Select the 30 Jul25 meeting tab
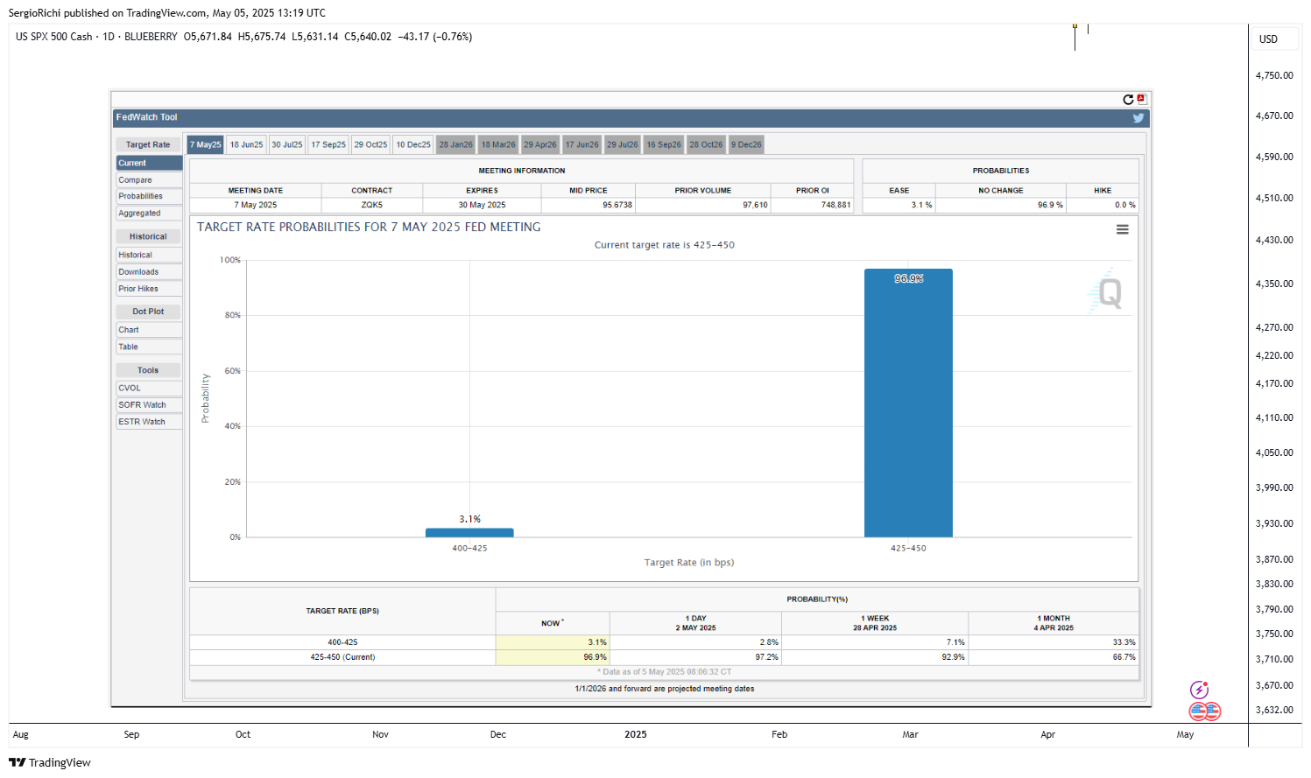 [x=286, y=144]
